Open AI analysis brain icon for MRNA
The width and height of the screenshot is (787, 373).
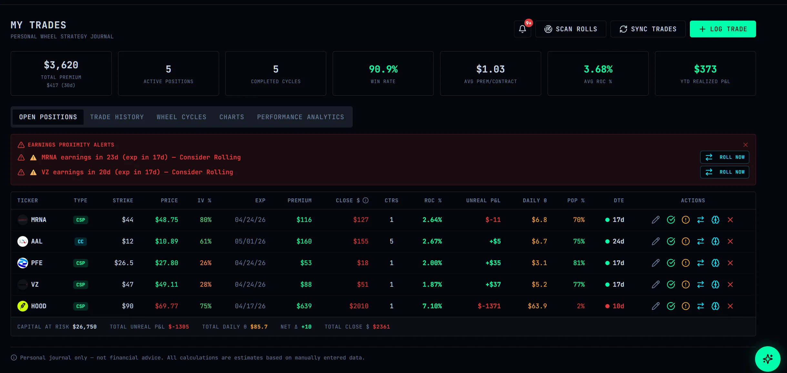[x=715, y=220]
